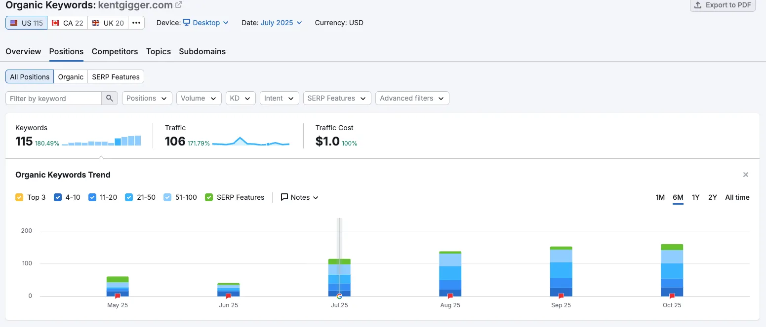Viewport: 766px width, 327px height.
Task: Open the Advanced filters dropdown
Action: point(412,98)
